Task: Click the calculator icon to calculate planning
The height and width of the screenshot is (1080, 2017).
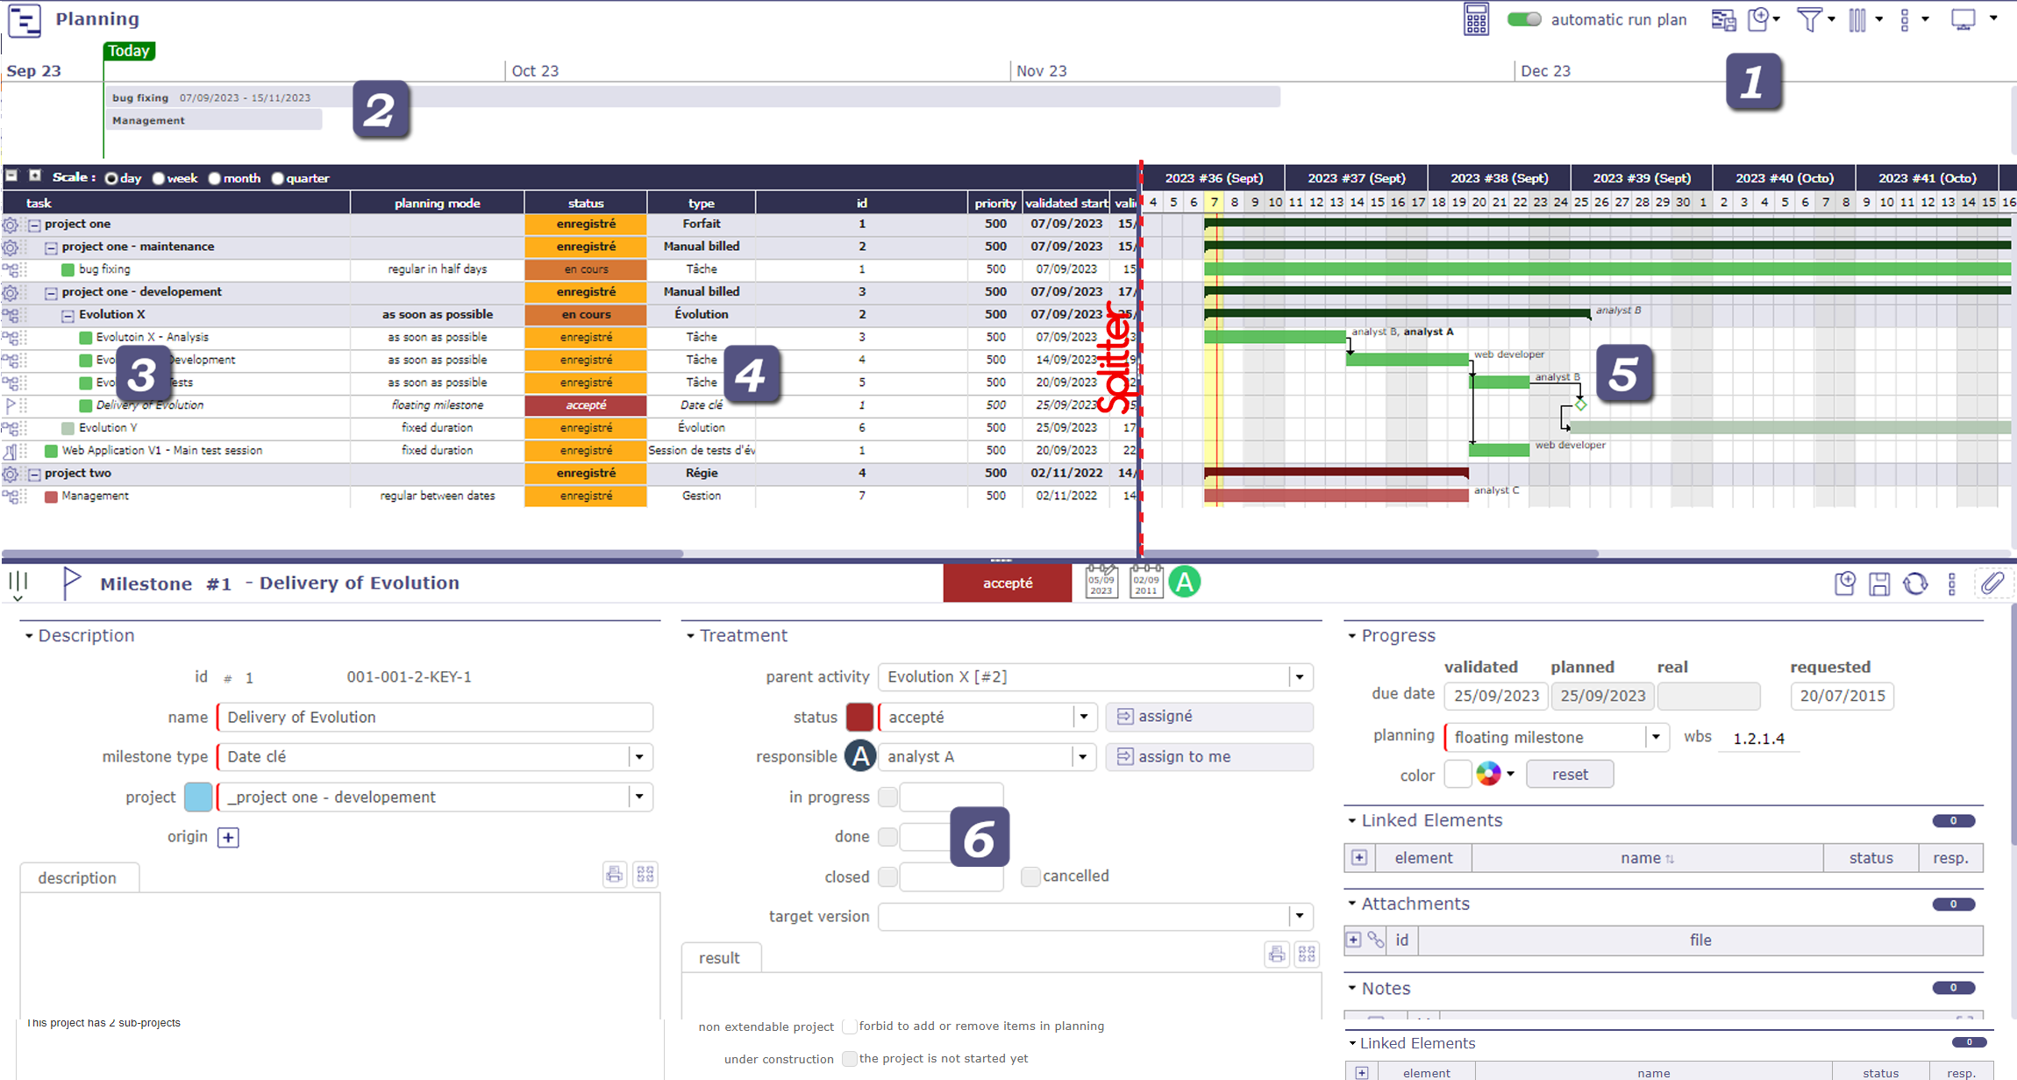Action: [1476, 19]
